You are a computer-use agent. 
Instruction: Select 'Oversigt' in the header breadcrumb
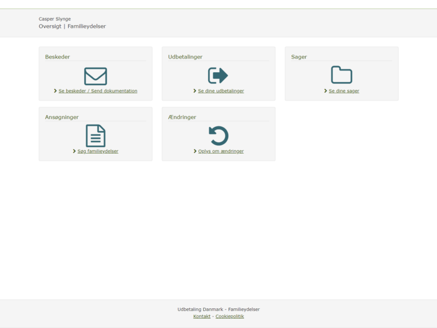point(49,26)
